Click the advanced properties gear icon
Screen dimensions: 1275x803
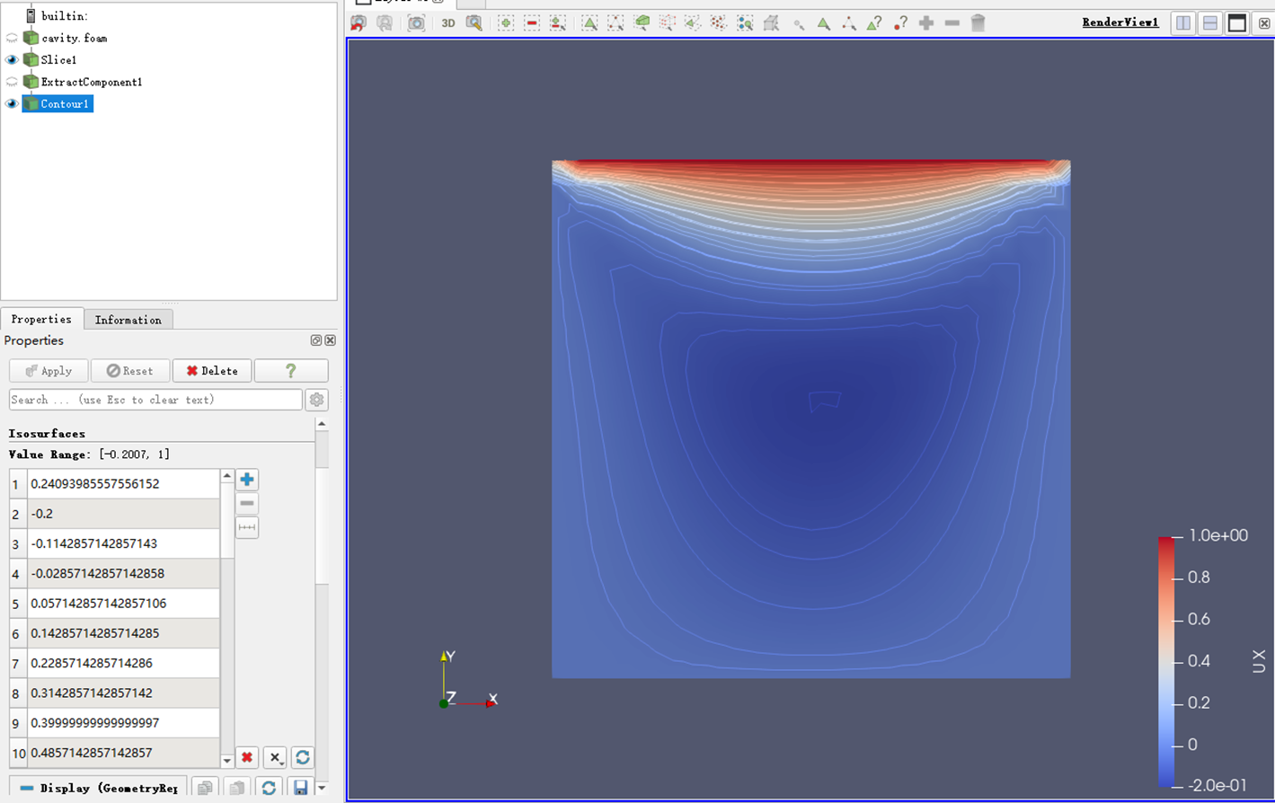316,399
